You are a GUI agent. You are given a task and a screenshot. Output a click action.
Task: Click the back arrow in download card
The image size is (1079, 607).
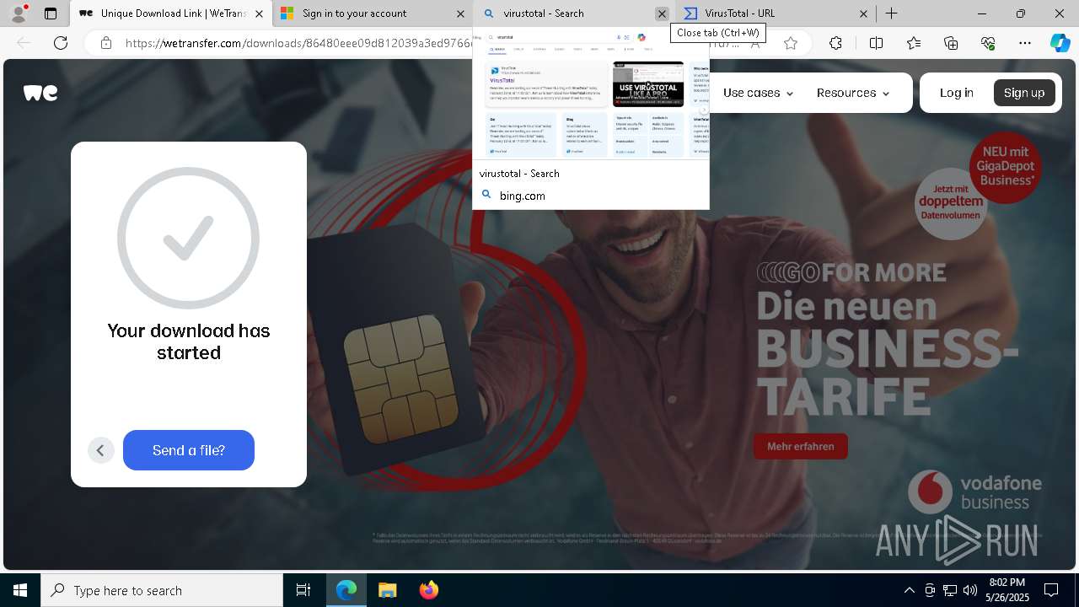click(x=100, y=450)
